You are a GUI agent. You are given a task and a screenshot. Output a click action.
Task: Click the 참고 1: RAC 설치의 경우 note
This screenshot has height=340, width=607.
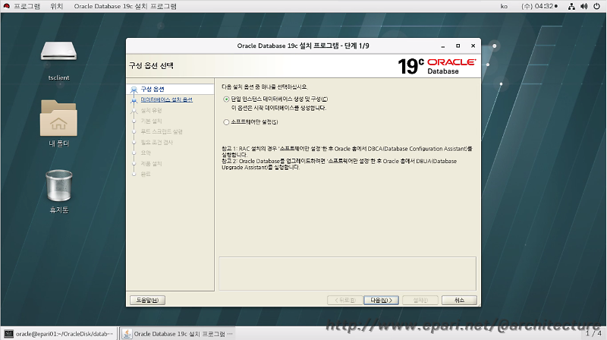pos(347,152)
